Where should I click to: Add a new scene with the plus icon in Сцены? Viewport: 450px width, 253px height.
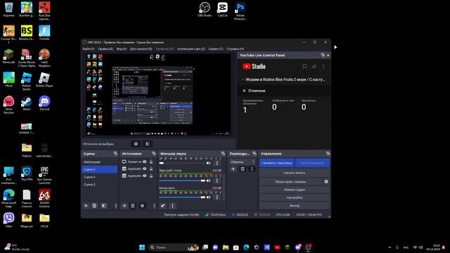click(86, 206)
